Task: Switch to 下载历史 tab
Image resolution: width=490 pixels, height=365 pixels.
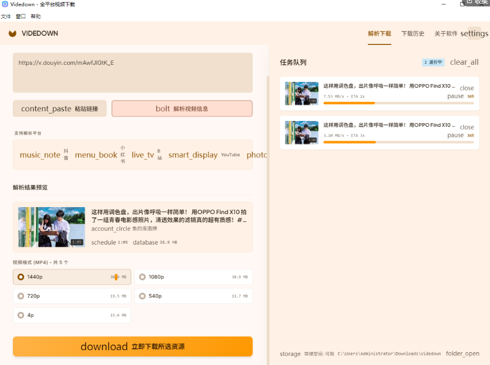Action: pyautogui.click(x=413, y=33)
